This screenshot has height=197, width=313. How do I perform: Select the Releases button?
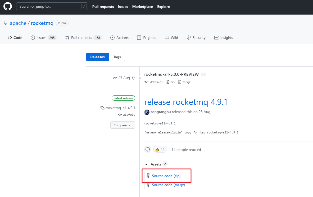pyautogui.click(x=97, y=57)
